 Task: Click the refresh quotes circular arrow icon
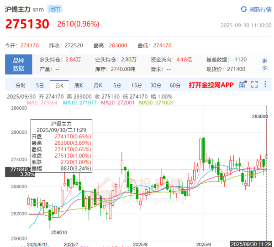pos(243,9)
